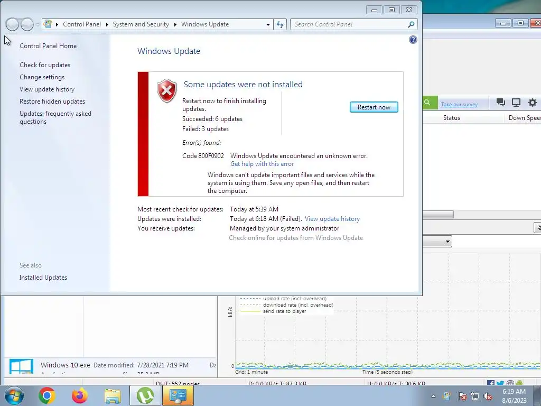The image size is (541, 406).
Task: Open the Windows Update help icon
Action: click(413, 40)
